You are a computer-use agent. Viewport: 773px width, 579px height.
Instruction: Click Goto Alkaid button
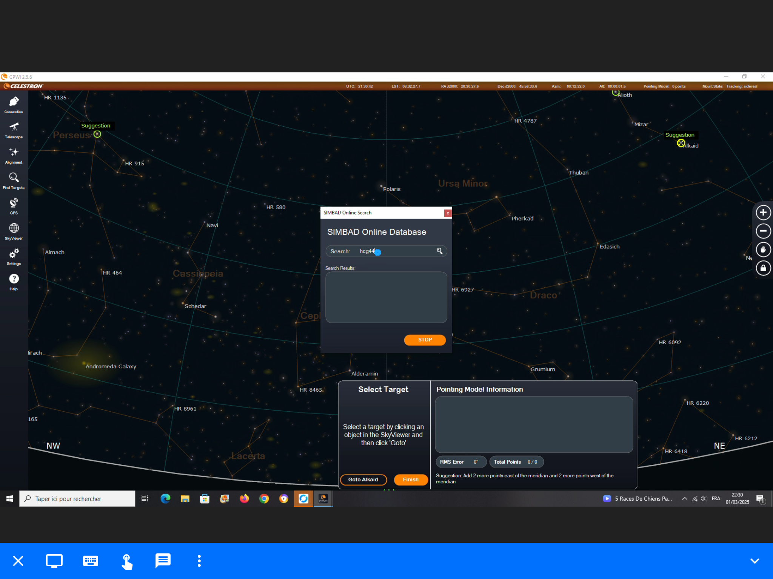coord(363,479)
